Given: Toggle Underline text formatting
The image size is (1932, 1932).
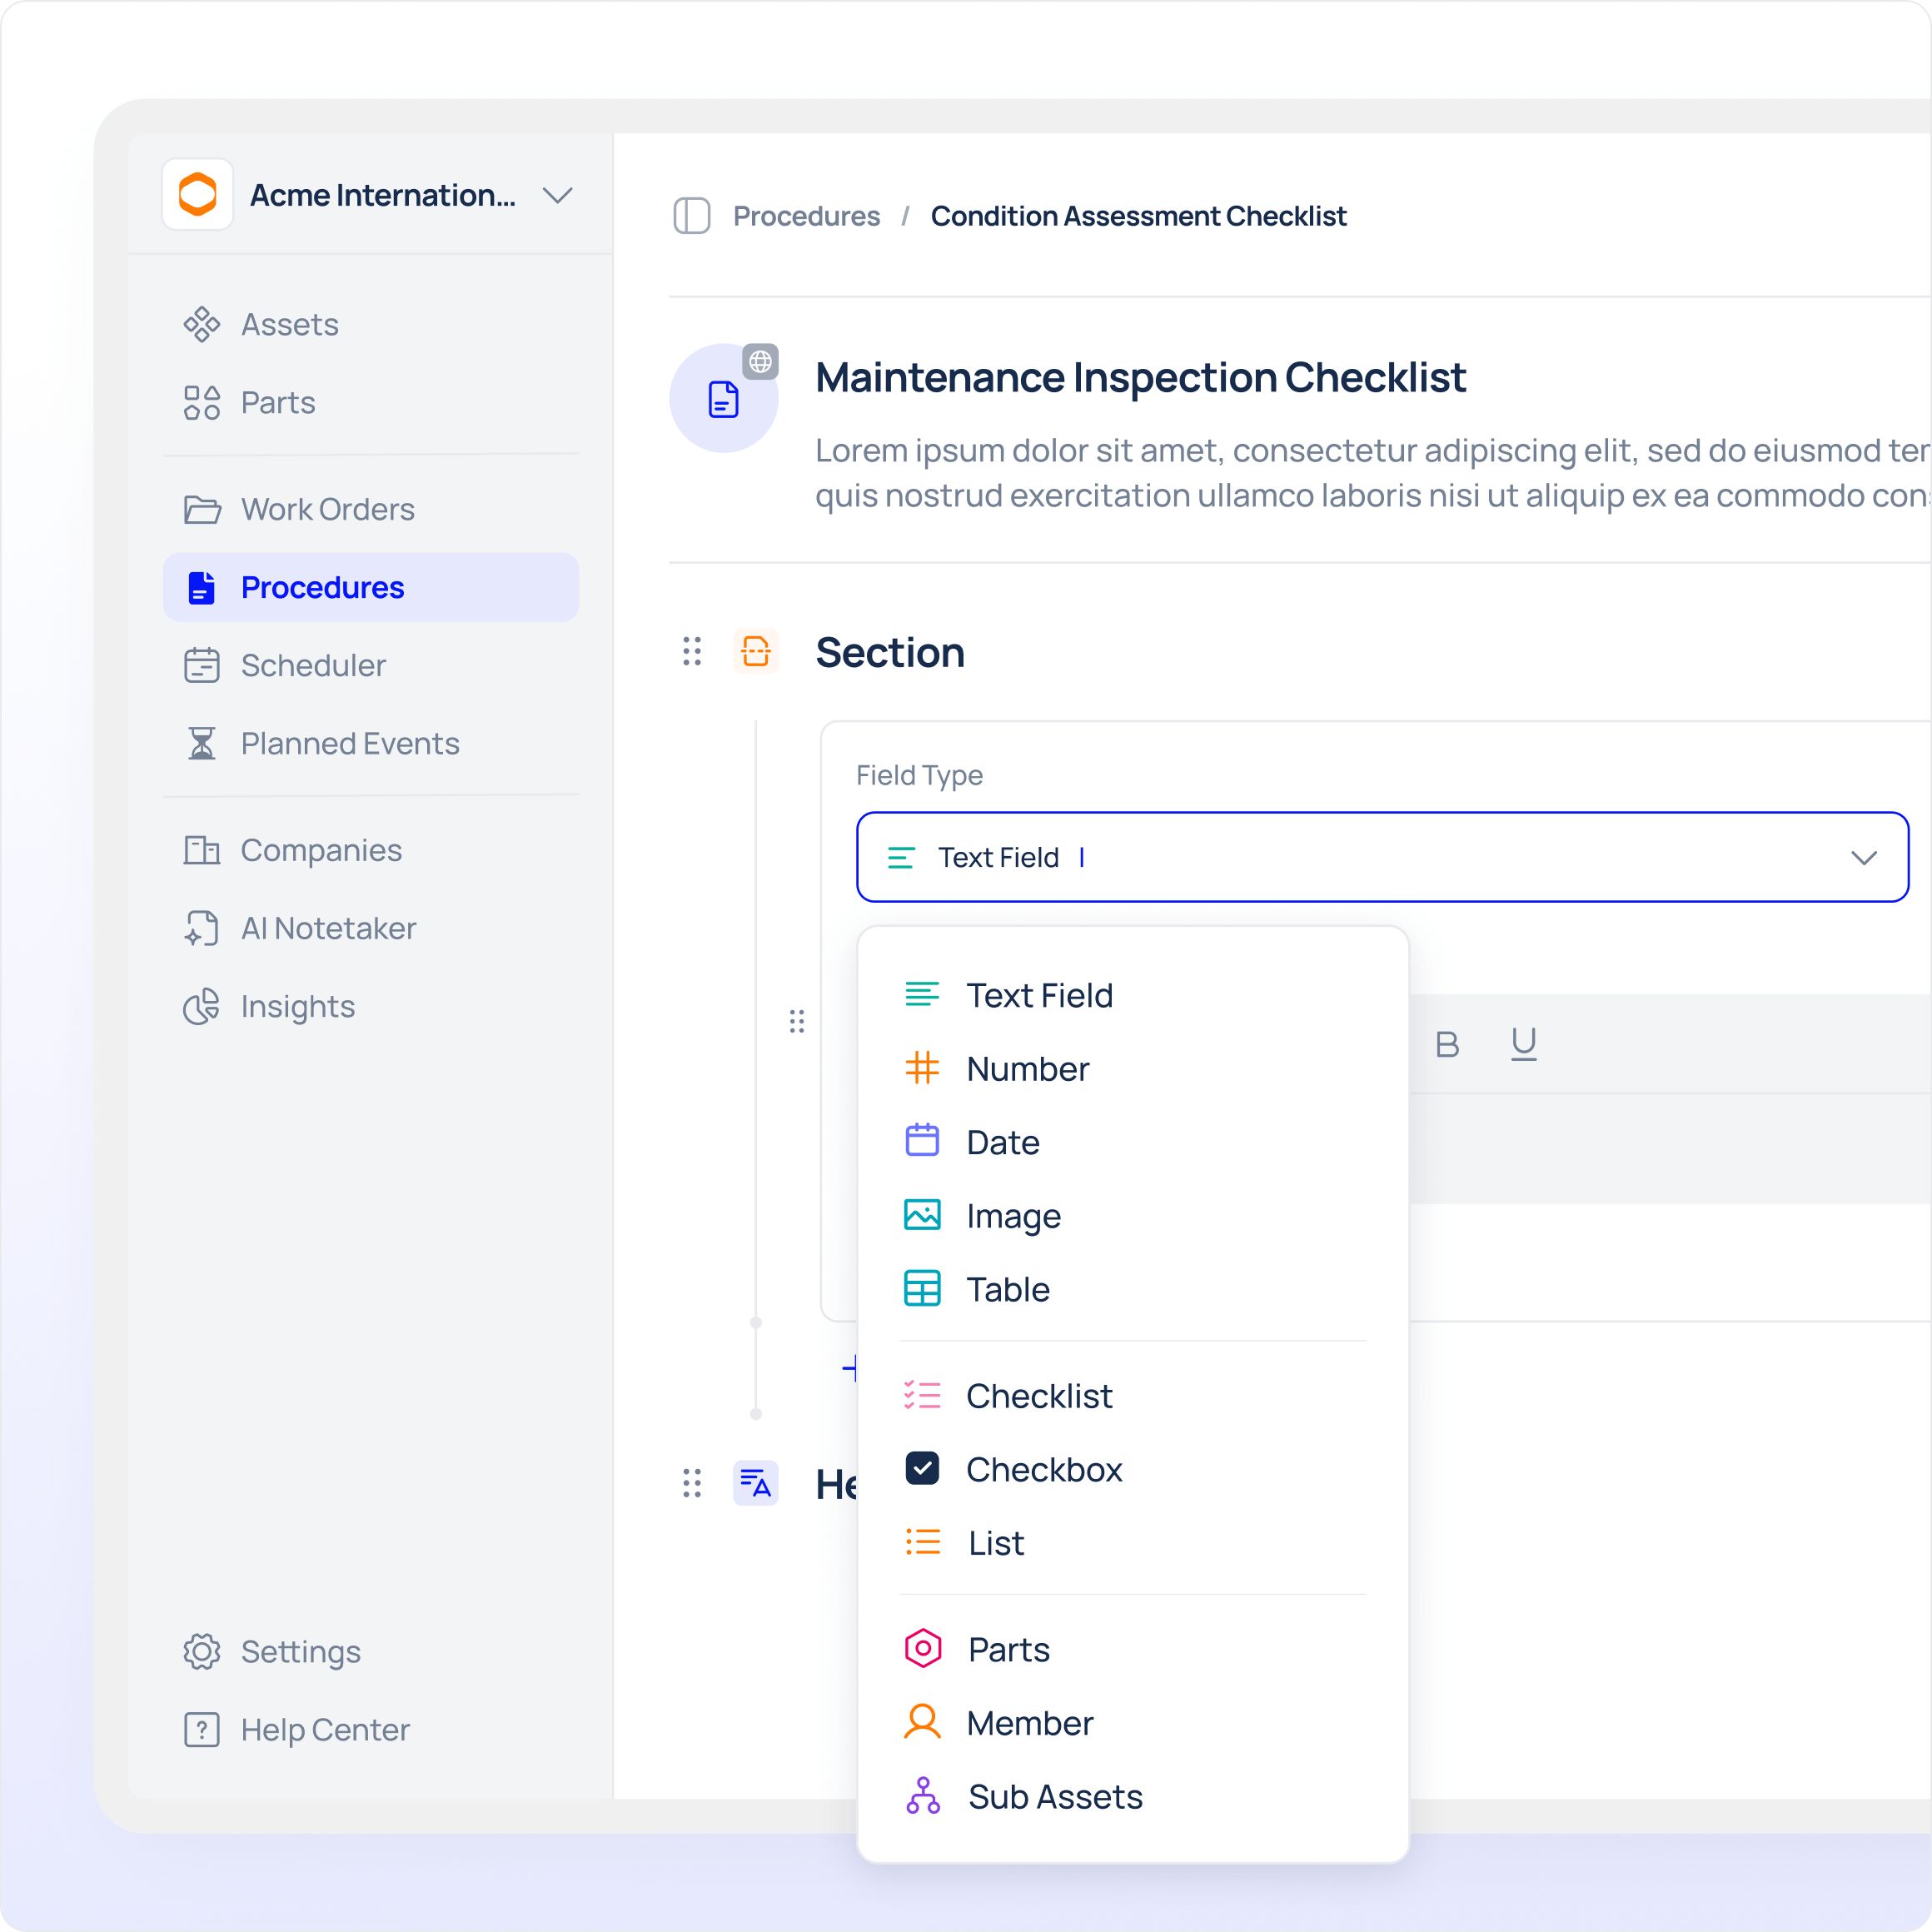Looking at the screenshot, I should [1523, 1044].
